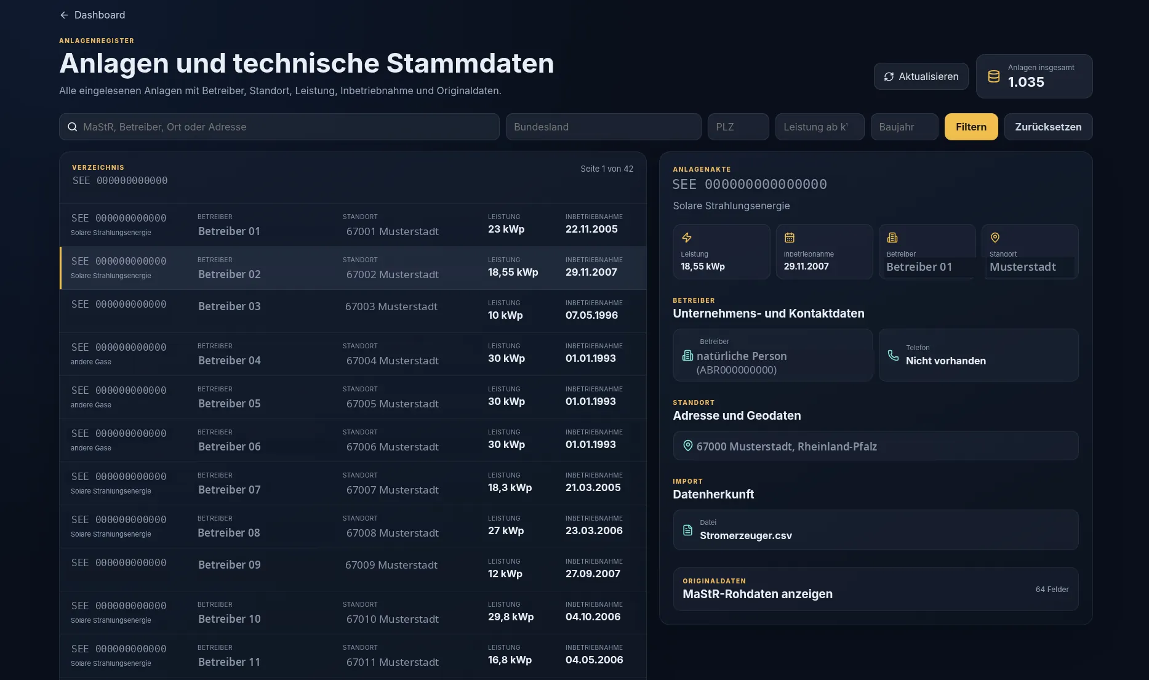The width and height of the screenshot is (1149, 680).
Task: Expand the MaStR-Rohdaten anzeigen section
Action: click(876, 589)
